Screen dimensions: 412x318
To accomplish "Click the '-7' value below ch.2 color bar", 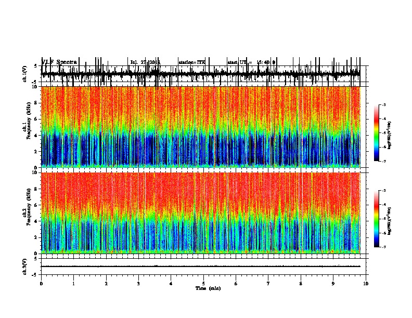I will (x=383, y=247).
